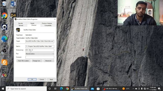Switch to AceMovi Video Editor taskbar item
163x91 pixels.
pyautogui.click(x=80, y=89)
